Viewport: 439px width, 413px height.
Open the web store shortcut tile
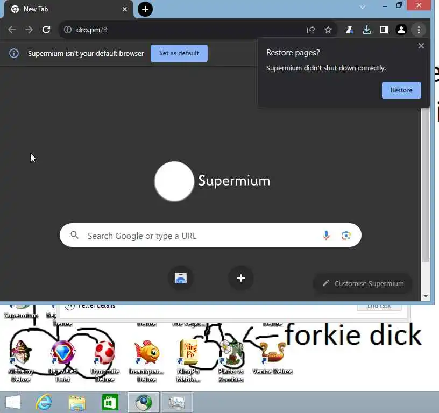coord(181,278)
